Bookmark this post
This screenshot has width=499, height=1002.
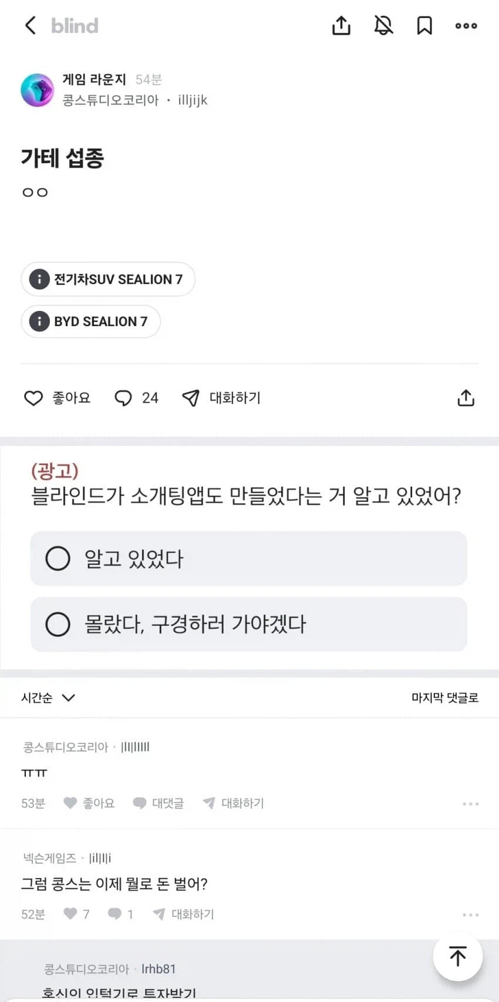pos(424,25)
